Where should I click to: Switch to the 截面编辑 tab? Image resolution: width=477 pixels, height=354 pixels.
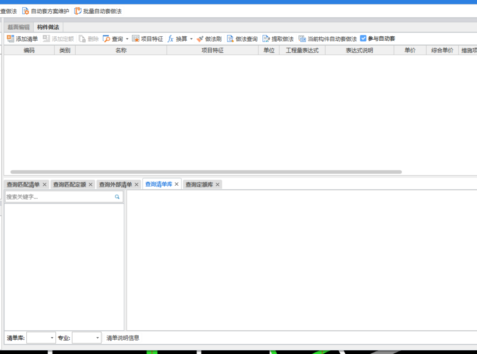tap(19, 27)
